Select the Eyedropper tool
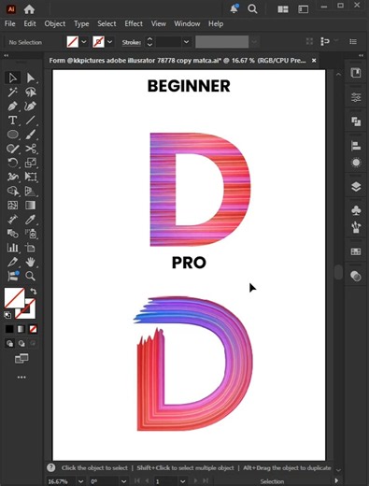369x486 pixels. 30,220
